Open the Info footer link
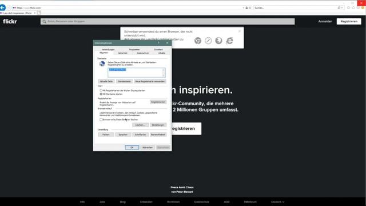Viewport: 366px width, 206px height. [82, 202]
